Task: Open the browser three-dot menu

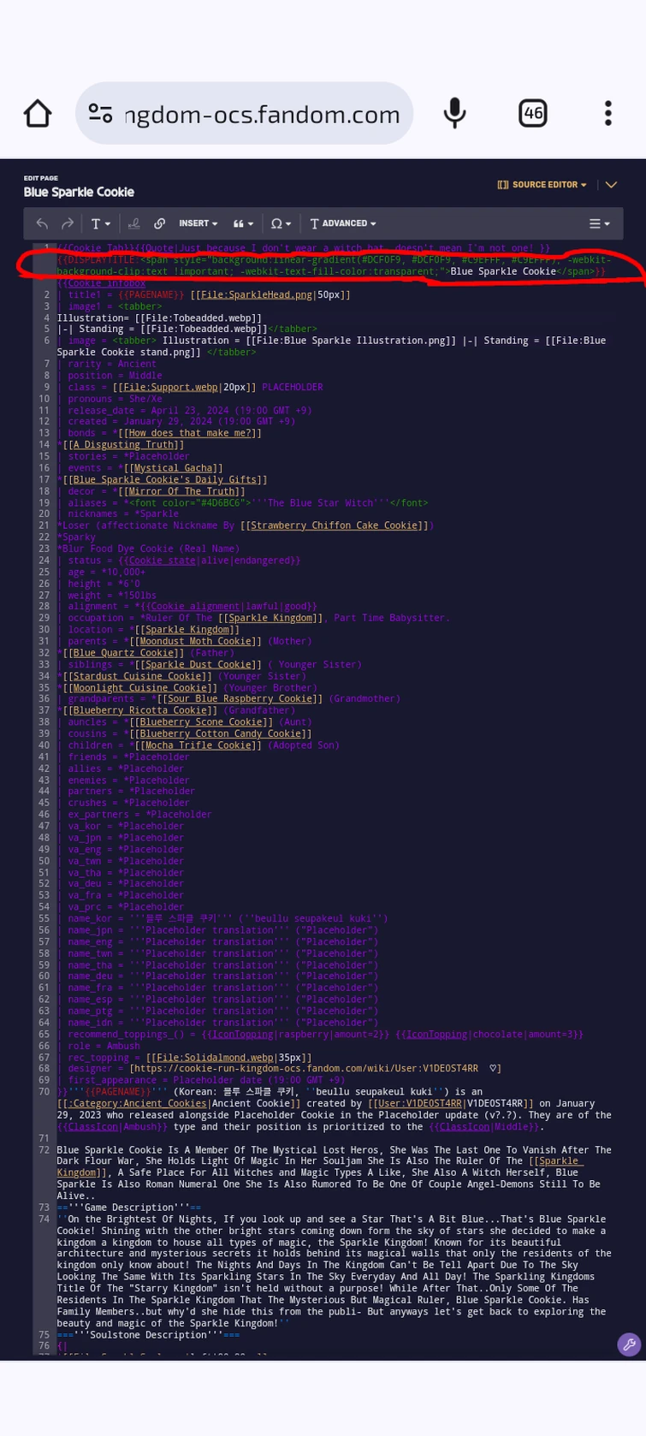Action: [x=607, y=114]
